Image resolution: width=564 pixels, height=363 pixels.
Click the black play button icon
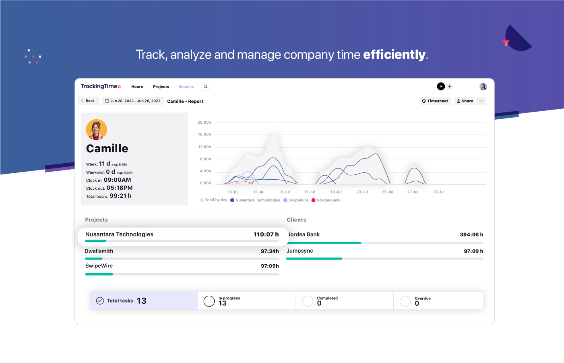tap(441, 86)
